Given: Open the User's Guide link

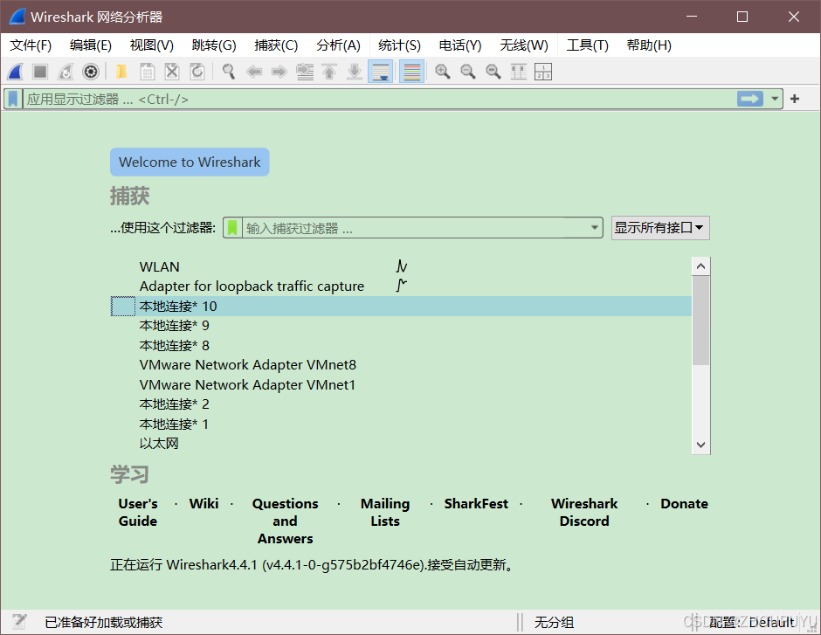Looking at the screenshot, I should point(138,513).
